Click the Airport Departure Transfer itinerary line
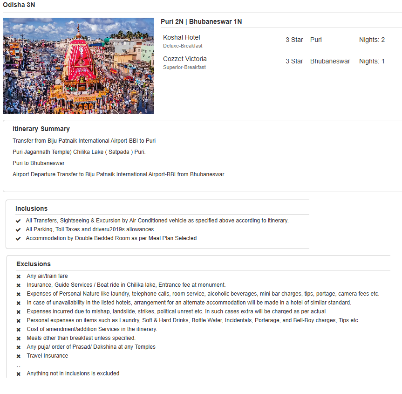The height and width of the screenshot is (394, 402). click(118, 174)
